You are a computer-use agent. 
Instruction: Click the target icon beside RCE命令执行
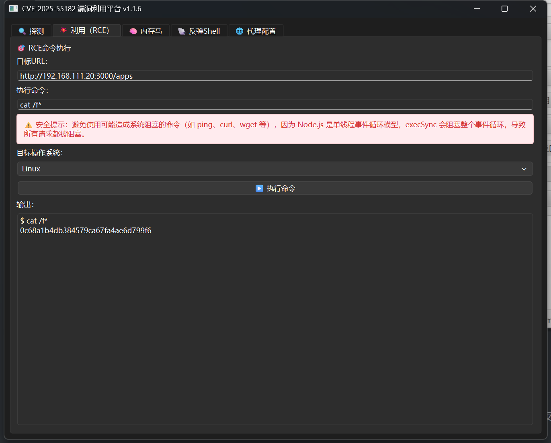tap(21, 48)
